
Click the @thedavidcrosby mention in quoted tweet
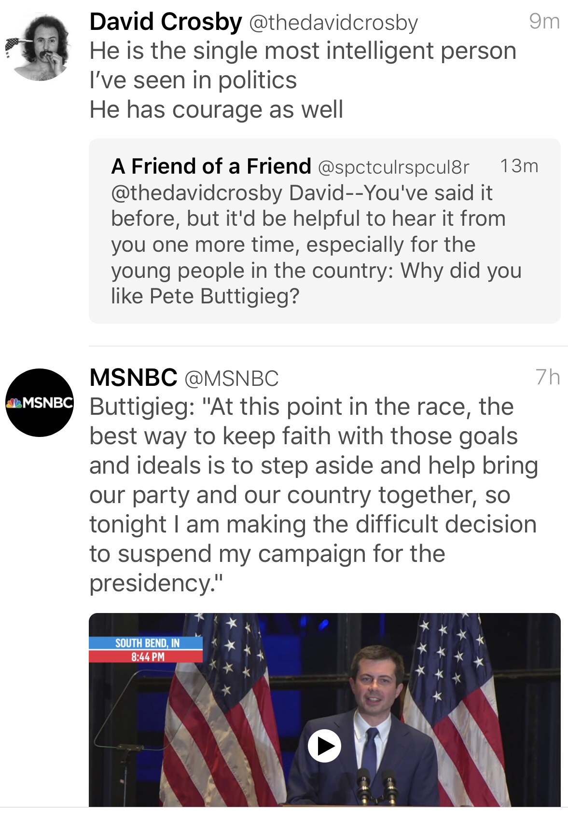[197, 193]
